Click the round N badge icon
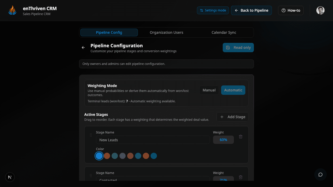333x187 pixels. pos(10,177)
